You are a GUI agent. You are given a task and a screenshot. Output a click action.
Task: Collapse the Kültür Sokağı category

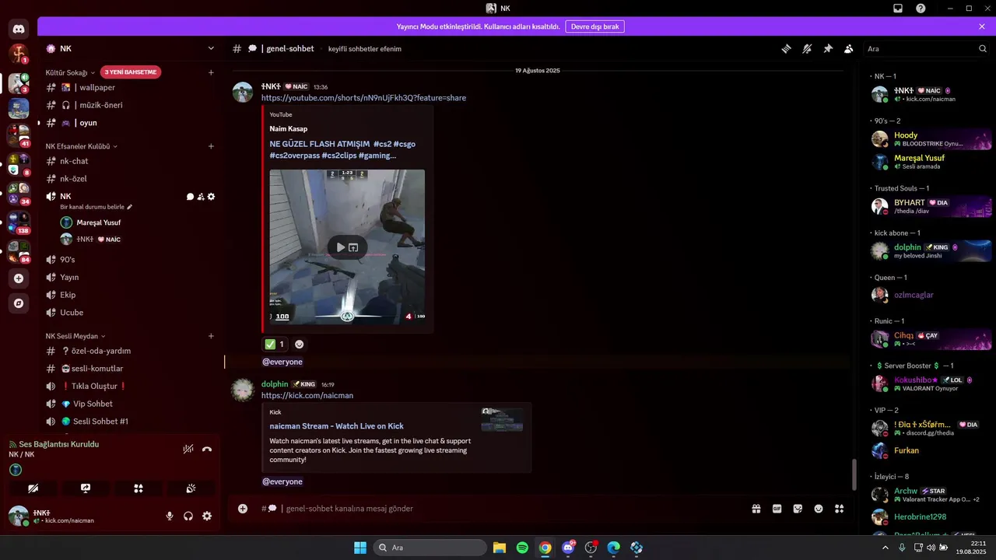tap(71, 72)
